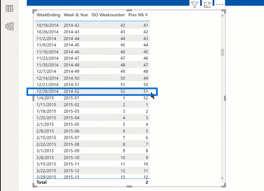Click the top-right corner resize handle
This screenshot has height=191, width=264.
224,11
